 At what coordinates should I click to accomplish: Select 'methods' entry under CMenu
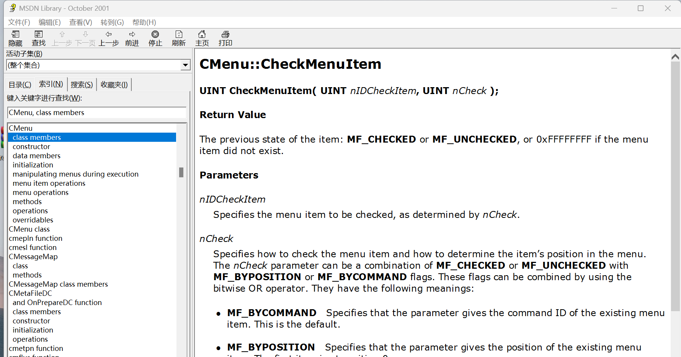(x=27, y=201)
